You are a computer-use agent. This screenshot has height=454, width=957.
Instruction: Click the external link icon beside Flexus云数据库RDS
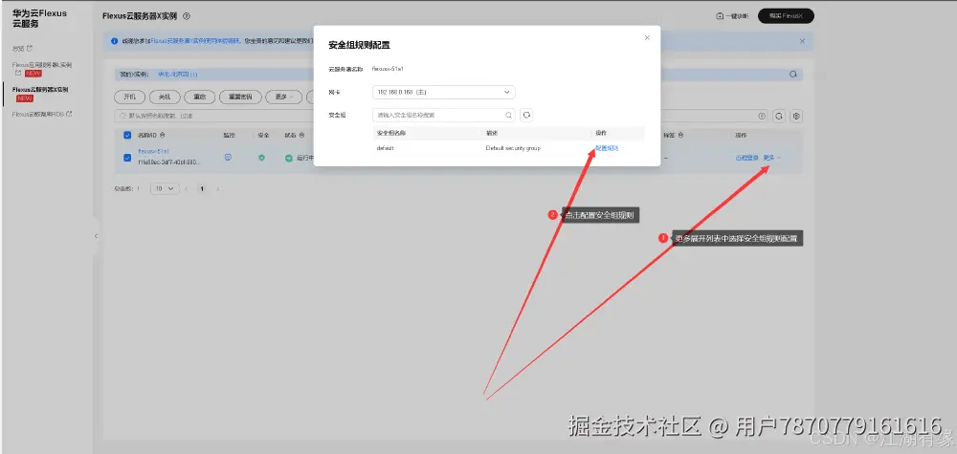pyautogui.click(x=69, y=114)
